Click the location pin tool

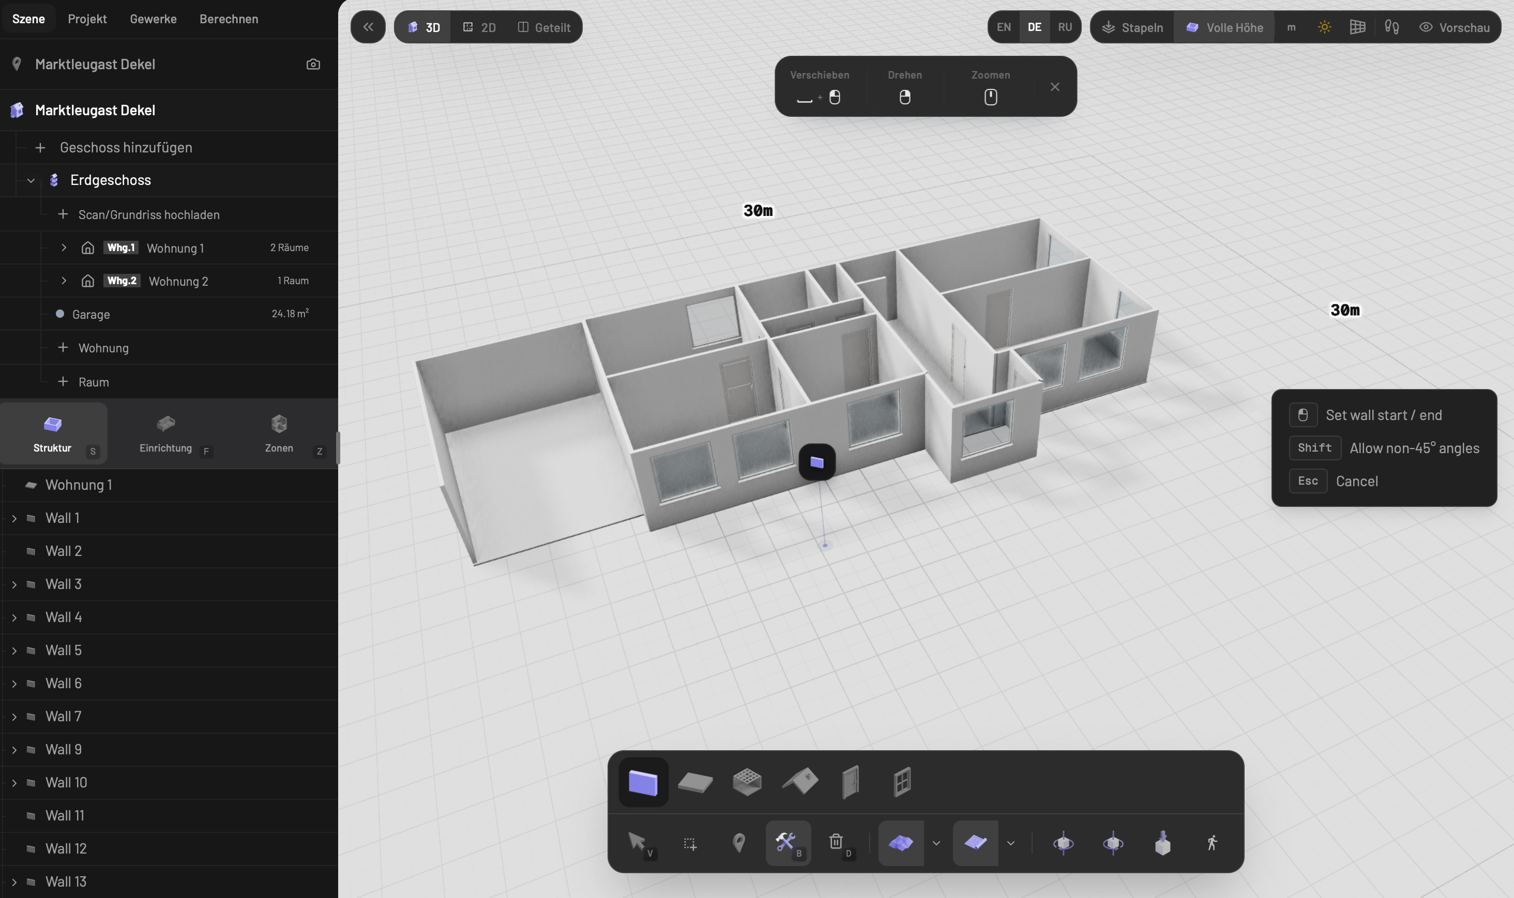tap(739, 842)
